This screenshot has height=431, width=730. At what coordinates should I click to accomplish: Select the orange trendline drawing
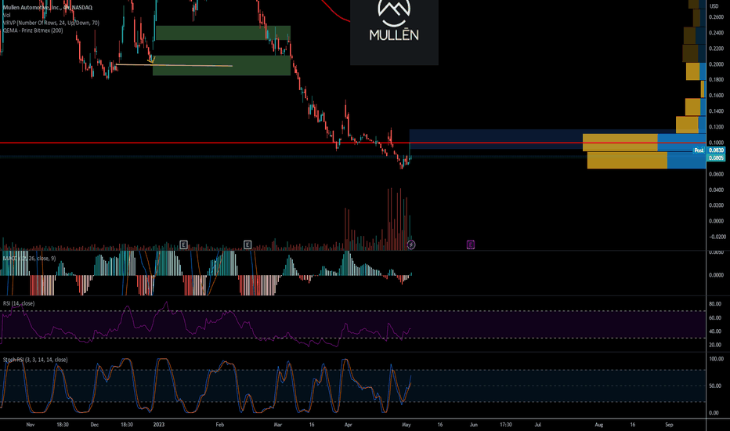coord(175,65)
